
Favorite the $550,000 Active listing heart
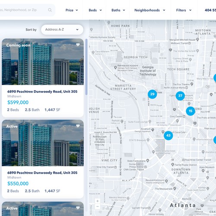(x=78, y=126)
